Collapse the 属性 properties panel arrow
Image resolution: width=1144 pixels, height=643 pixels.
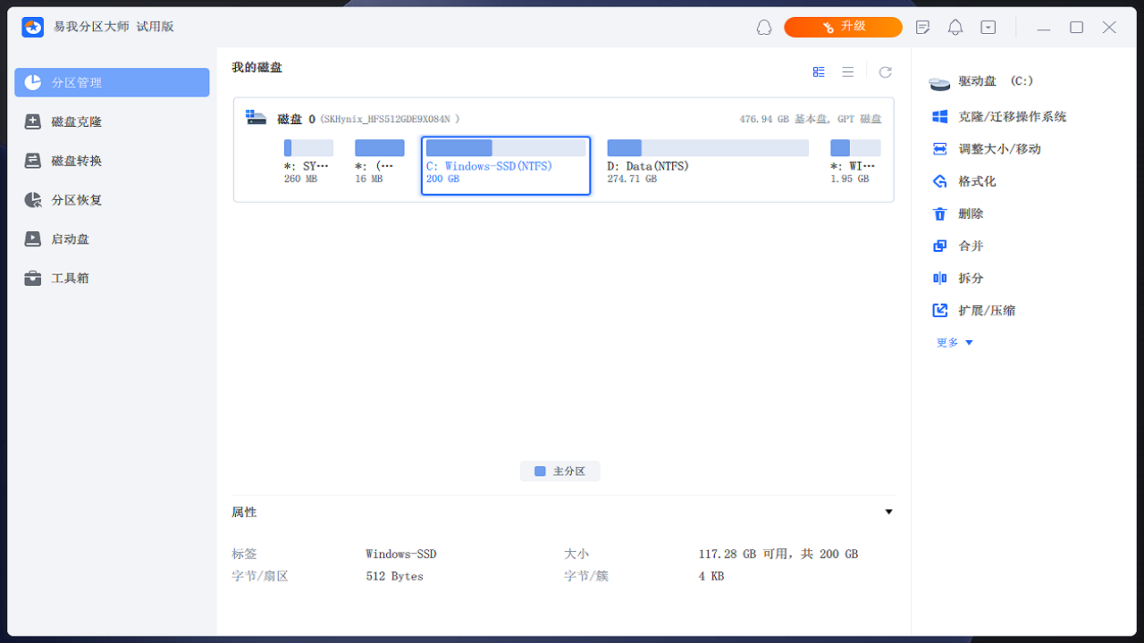pos(888,512)
